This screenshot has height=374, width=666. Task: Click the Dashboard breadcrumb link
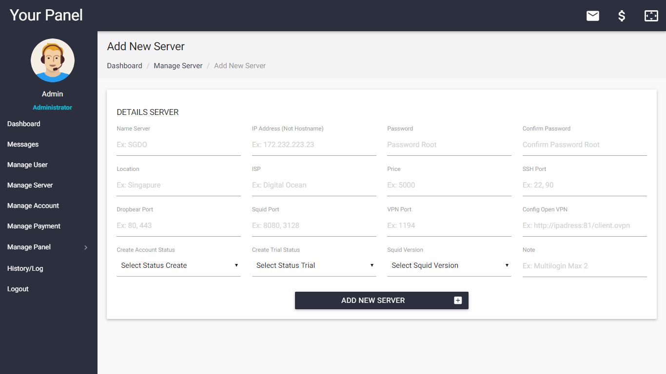pyautogui.click(x=124, y=66)
